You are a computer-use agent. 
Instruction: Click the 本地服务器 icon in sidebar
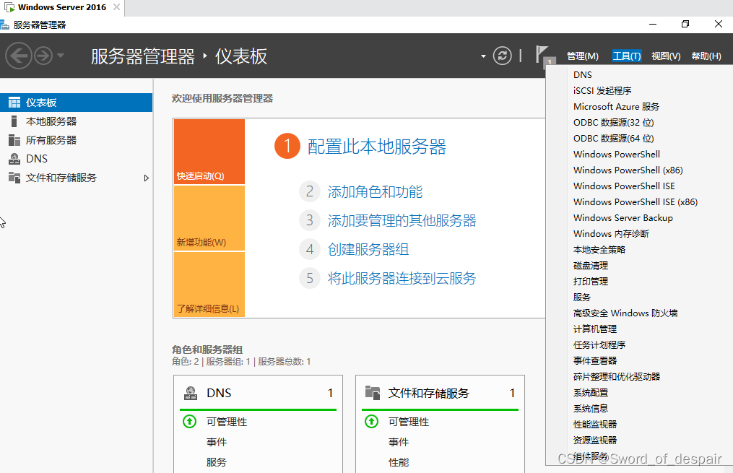pyautogui.click(x=14, y=121)
